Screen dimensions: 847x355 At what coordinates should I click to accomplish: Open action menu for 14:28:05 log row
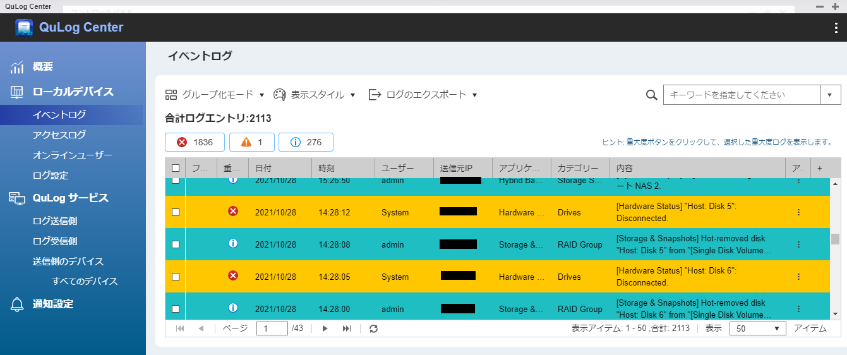798,277
